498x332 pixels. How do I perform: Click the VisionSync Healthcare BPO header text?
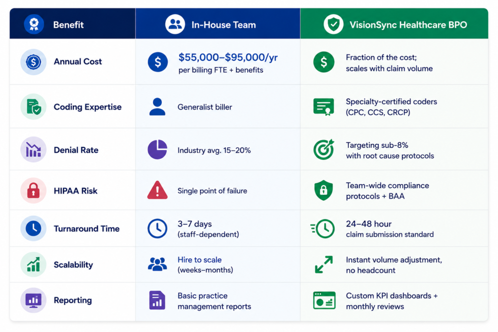coord(408,25)
